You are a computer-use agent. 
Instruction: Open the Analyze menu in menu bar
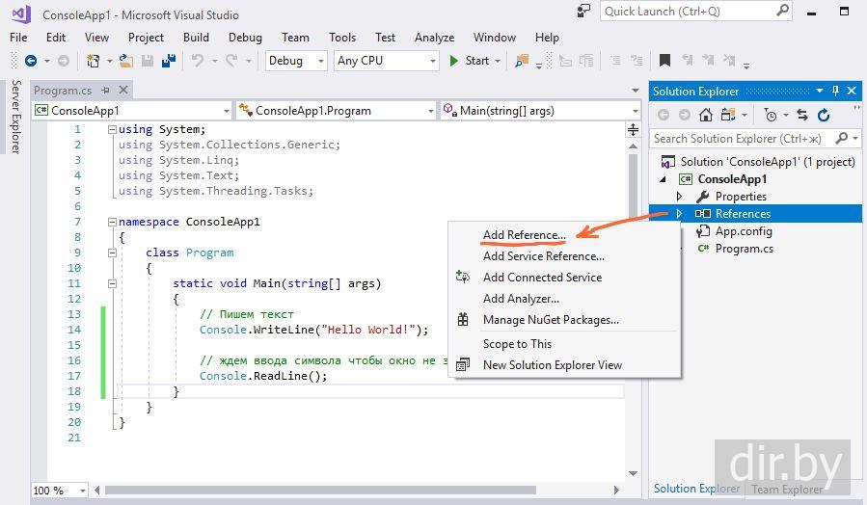pyautogui.click(x=434, y=38)
